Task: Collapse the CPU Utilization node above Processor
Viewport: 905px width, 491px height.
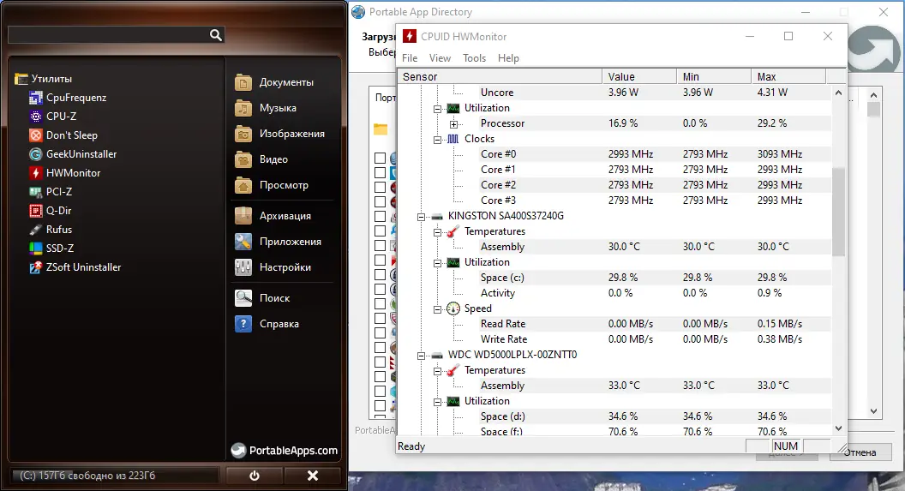Action: click(437, 109)
